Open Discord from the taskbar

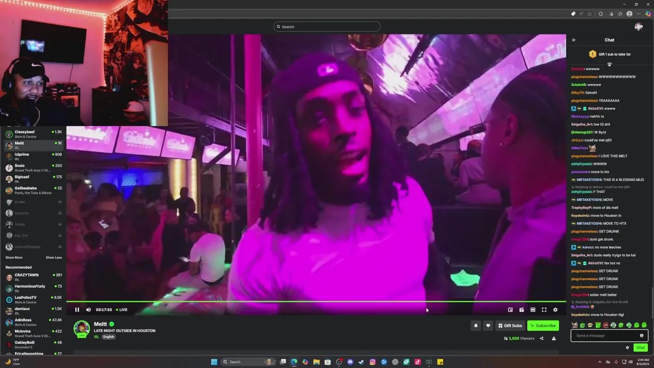[350, 362]
